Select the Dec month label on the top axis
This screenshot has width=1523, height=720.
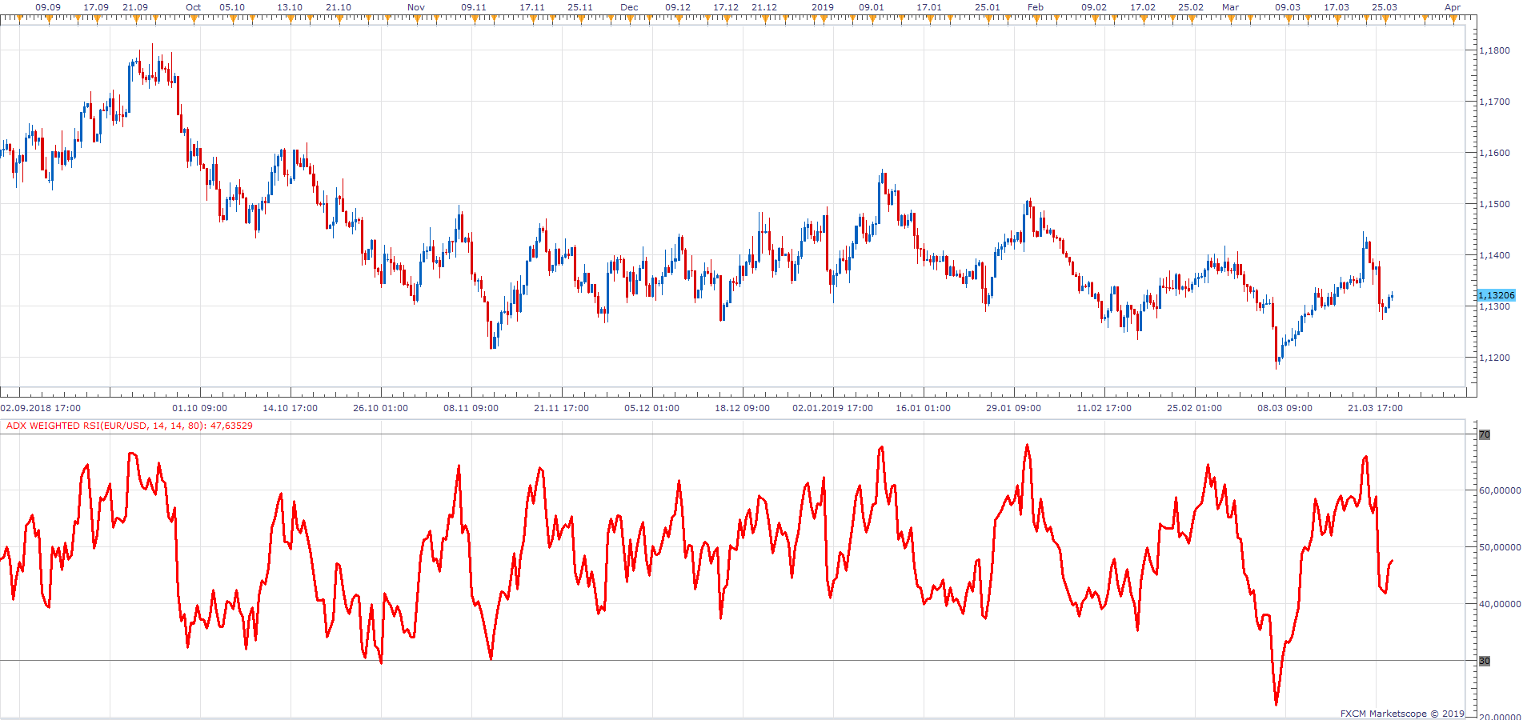630,7
